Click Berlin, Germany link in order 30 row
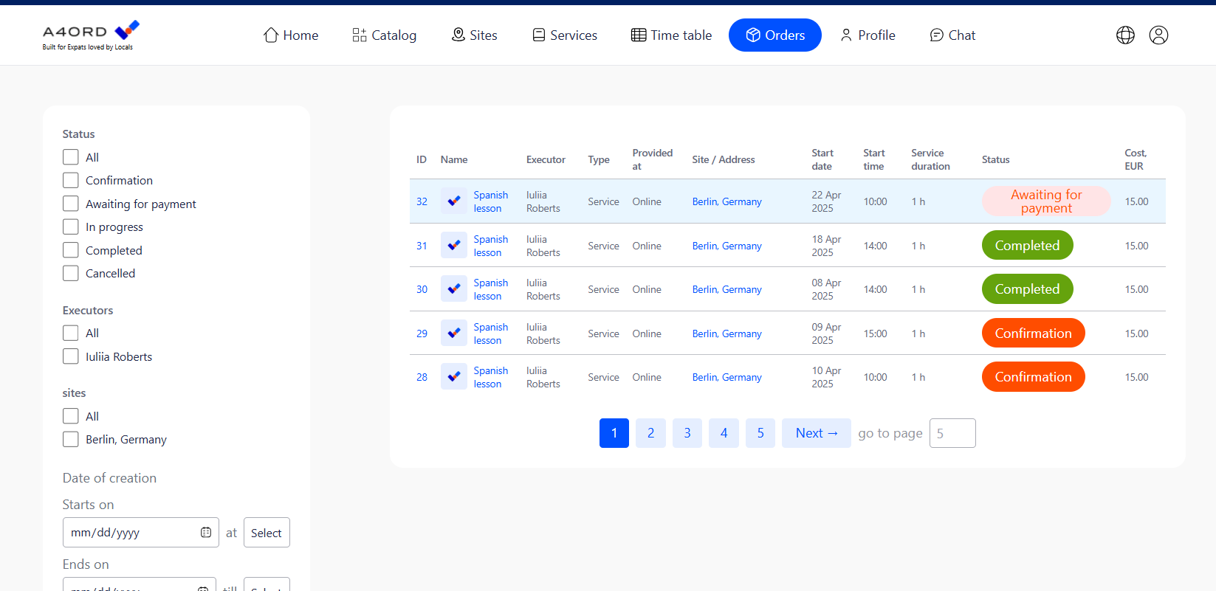Viewport: 1216px width, 591px height. [726, 289]
